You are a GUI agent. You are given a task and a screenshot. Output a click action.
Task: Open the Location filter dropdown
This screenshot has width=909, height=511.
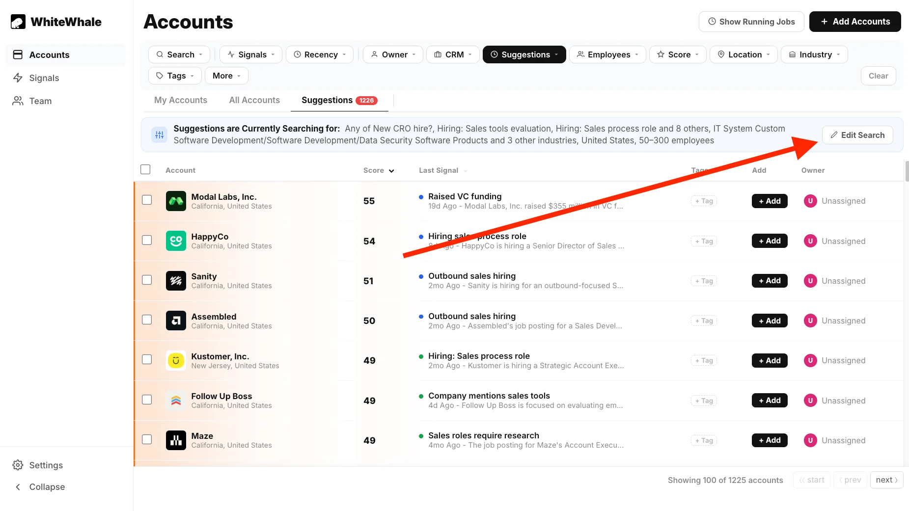(x=744, y=54)
